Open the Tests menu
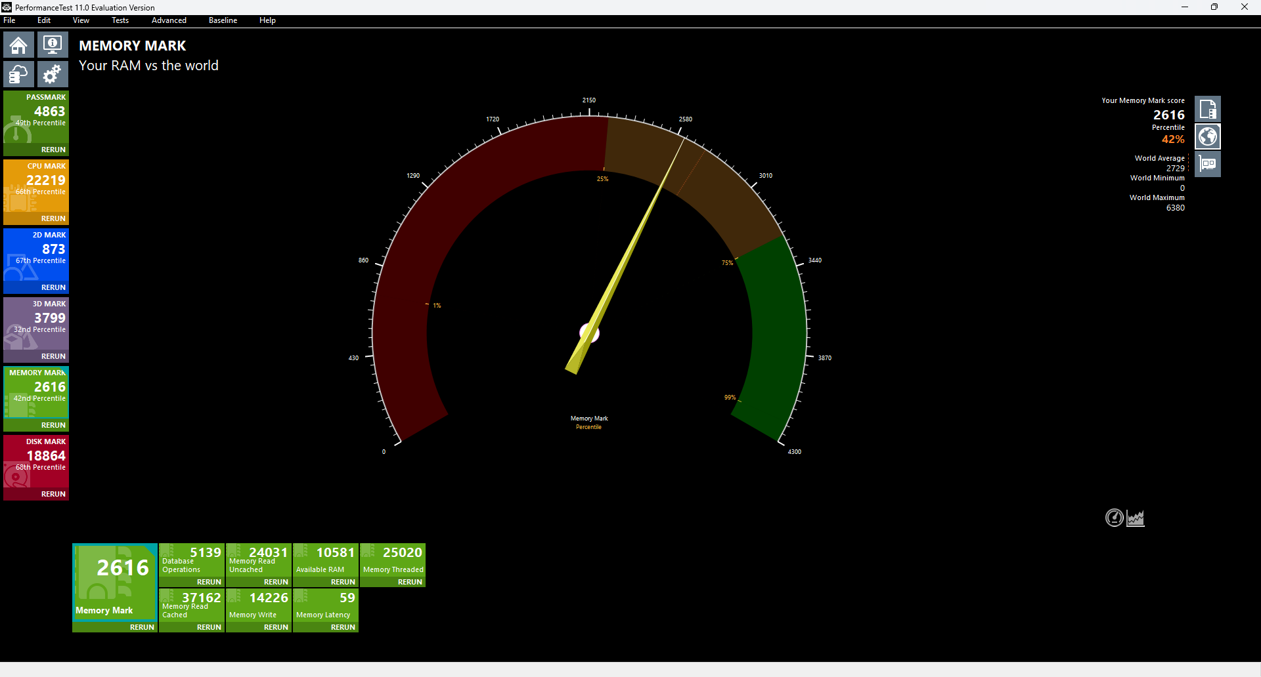 click(x=120, y=20)
